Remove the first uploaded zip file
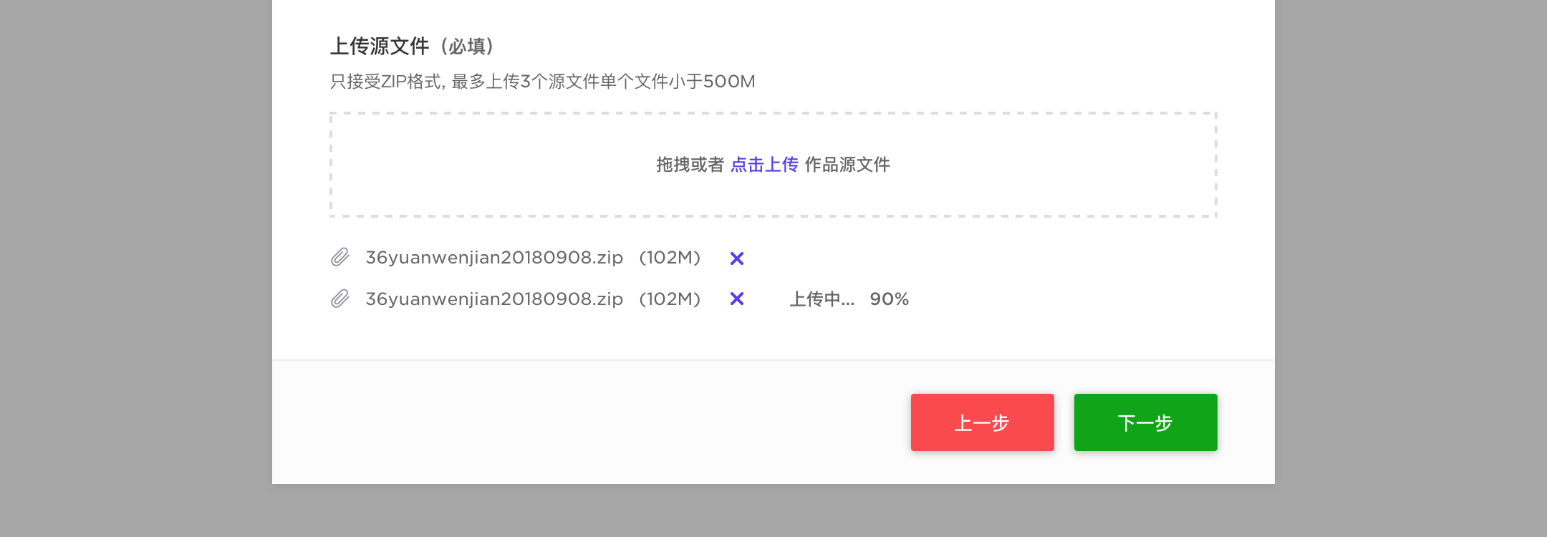This screenshot has width=1547, height=537. point(737,258)
